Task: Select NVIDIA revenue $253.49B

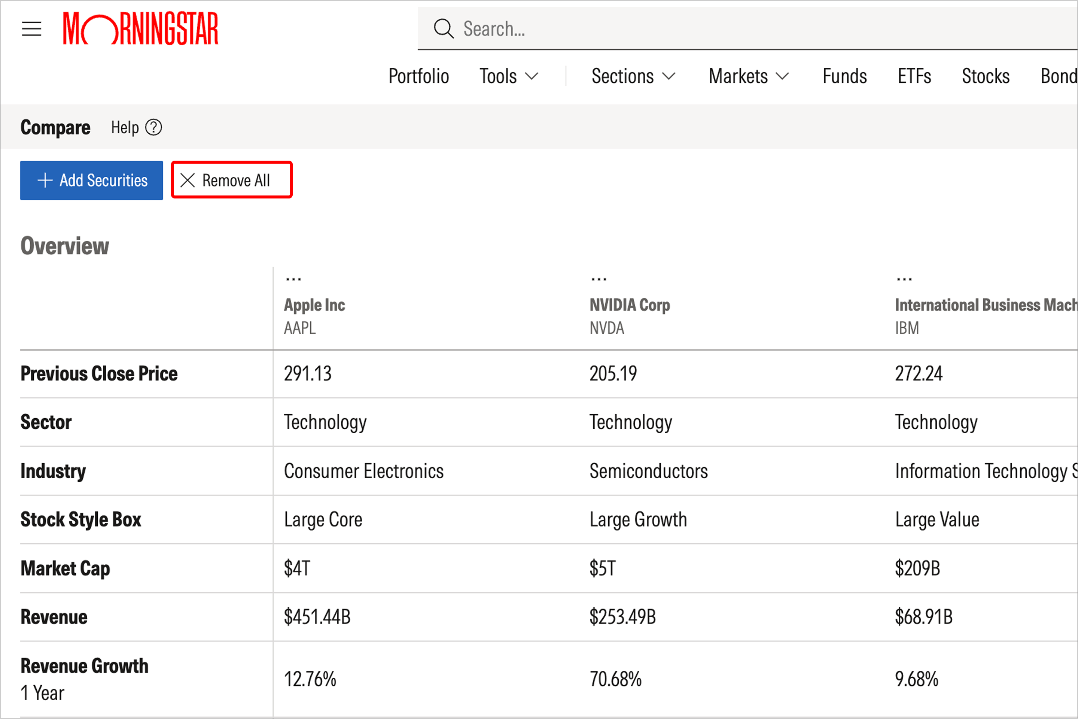Action: click(x=623, y=617)
